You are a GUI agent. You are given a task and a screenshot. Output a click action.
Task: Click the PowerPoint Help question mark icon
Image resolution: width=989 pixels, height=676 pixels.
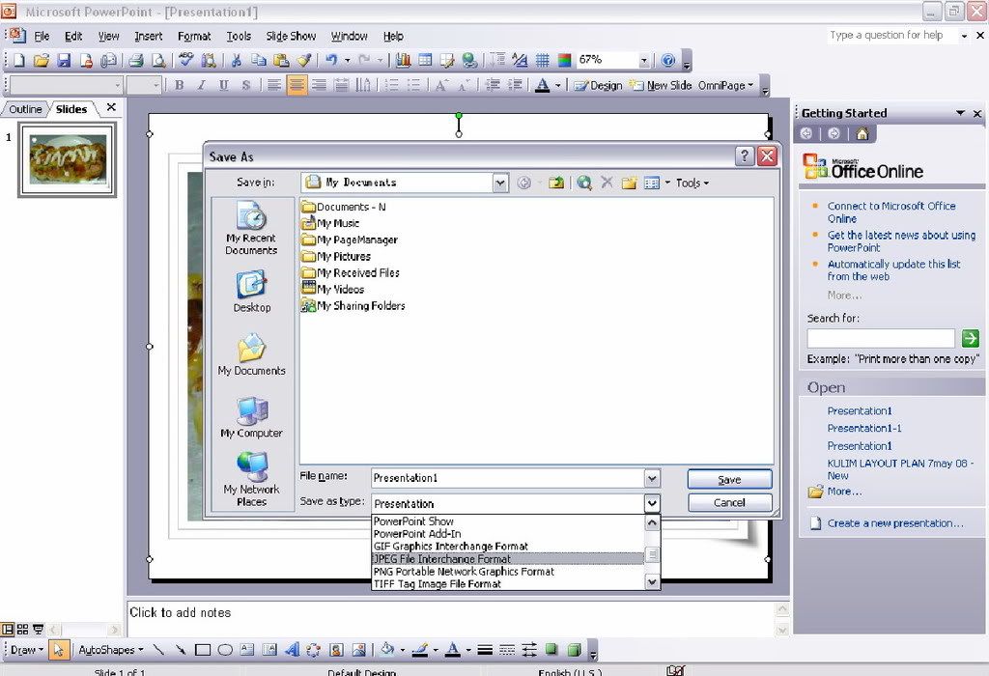point(668,61)
